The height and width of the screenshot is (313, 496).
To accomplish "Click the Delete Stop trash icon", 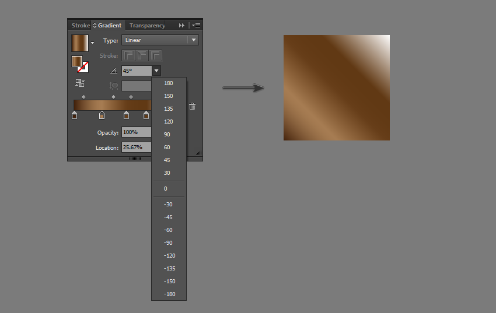I will coord(192,106).
